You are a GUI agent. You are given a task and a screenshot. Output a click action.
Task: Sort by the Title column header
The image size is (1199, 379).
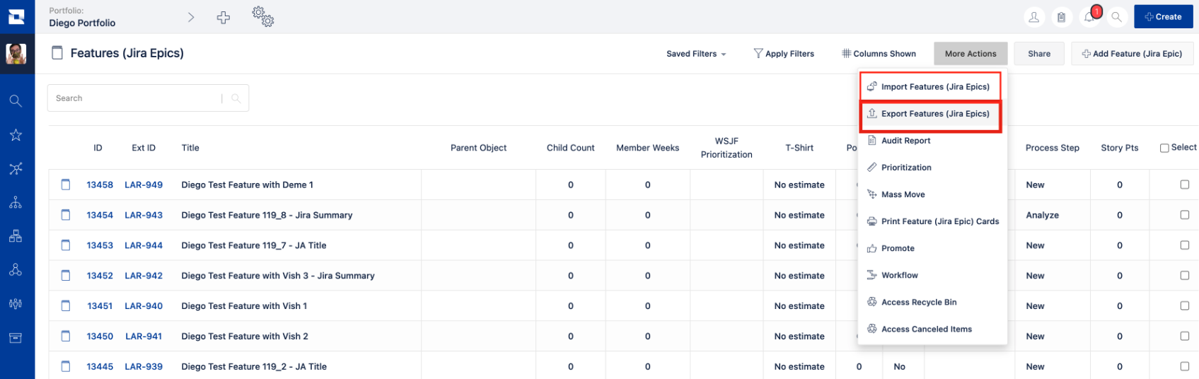pyautogui.click(x=190, y=148)
